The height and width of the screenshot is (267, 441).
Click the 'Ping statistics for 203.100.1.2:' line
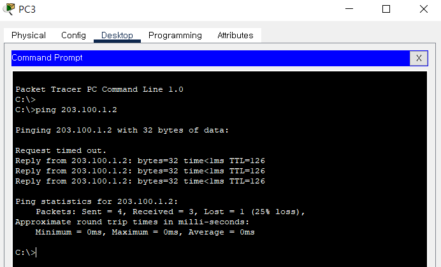pyautogui.click(x=96, y=202)
